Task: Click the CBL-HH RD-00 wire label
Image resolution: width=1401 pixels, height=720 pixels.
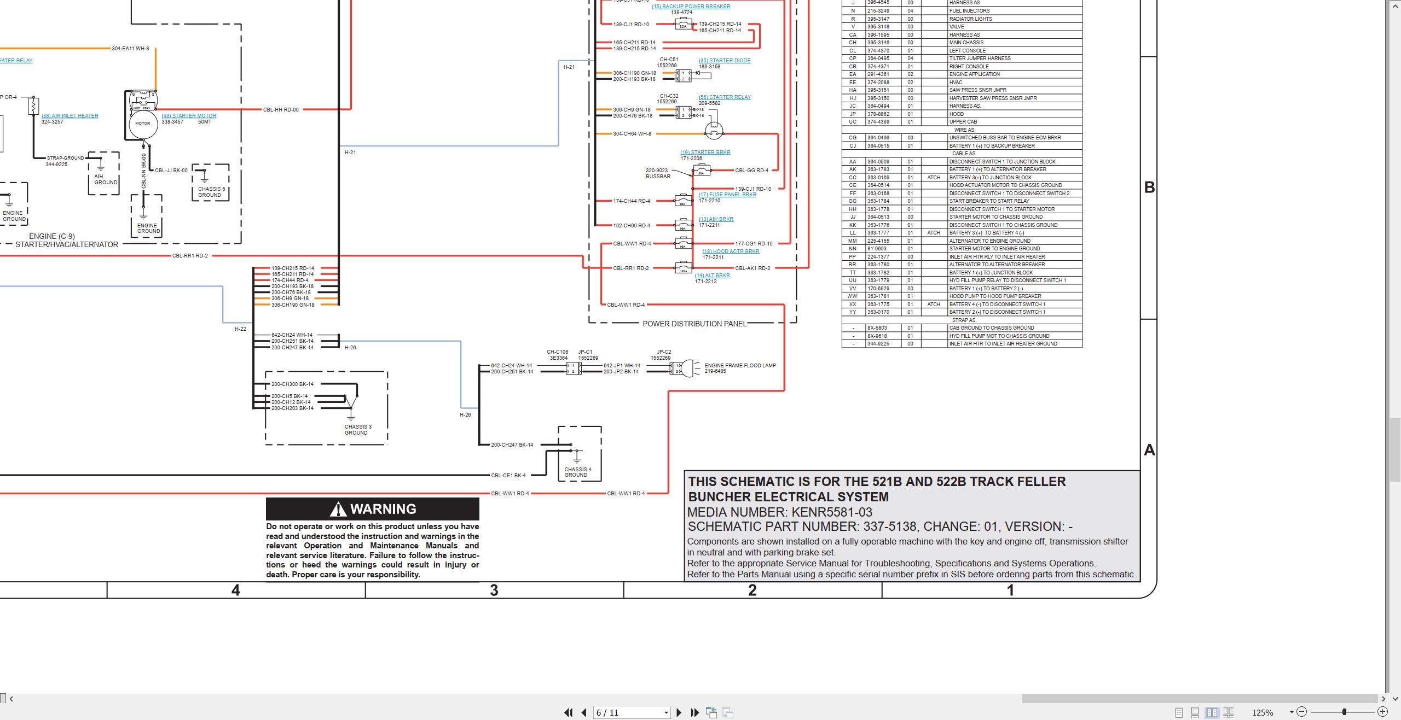Action: (x=281, y=110)
